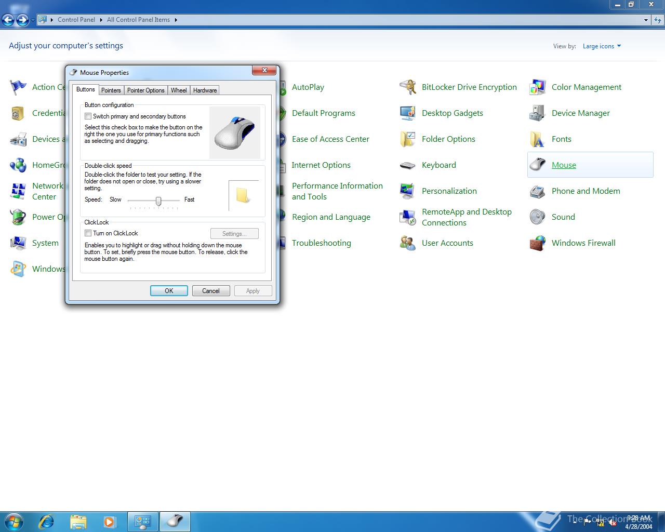Click the Back navigation arrow
The image size is (665, 532).
8,20
